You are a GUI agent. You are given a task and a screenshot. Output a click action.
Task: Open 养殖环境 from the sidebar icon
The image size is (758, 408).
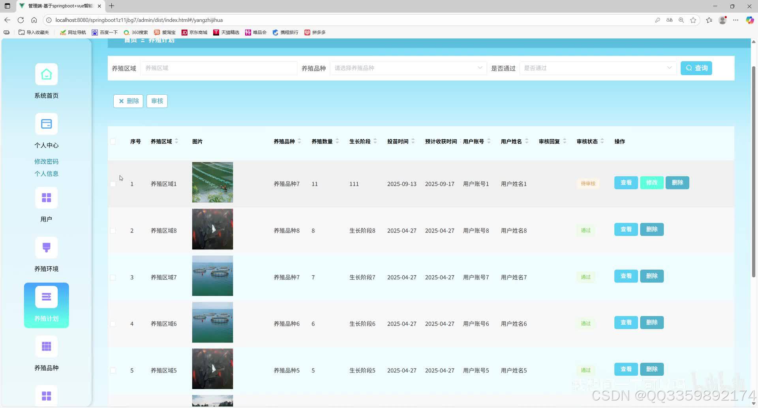[x=46, y=247]
